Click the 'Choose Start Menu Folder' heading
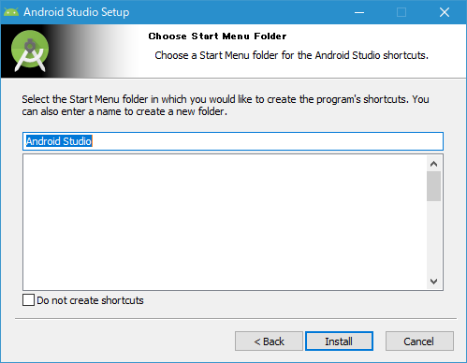The height and width of the screenshot is (363, 467). (x=217, y=36)
